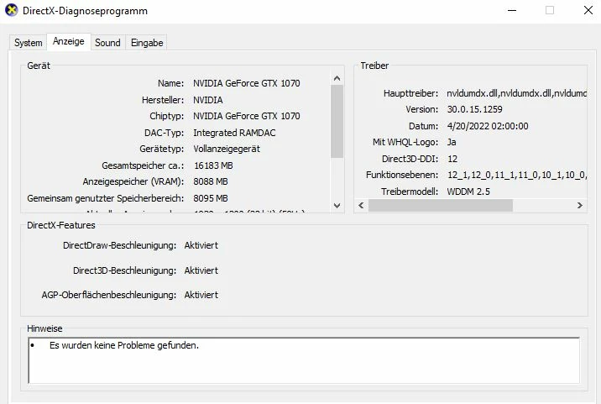Open the Eingabe tab
601x404 pixels.
pos(147,43)
